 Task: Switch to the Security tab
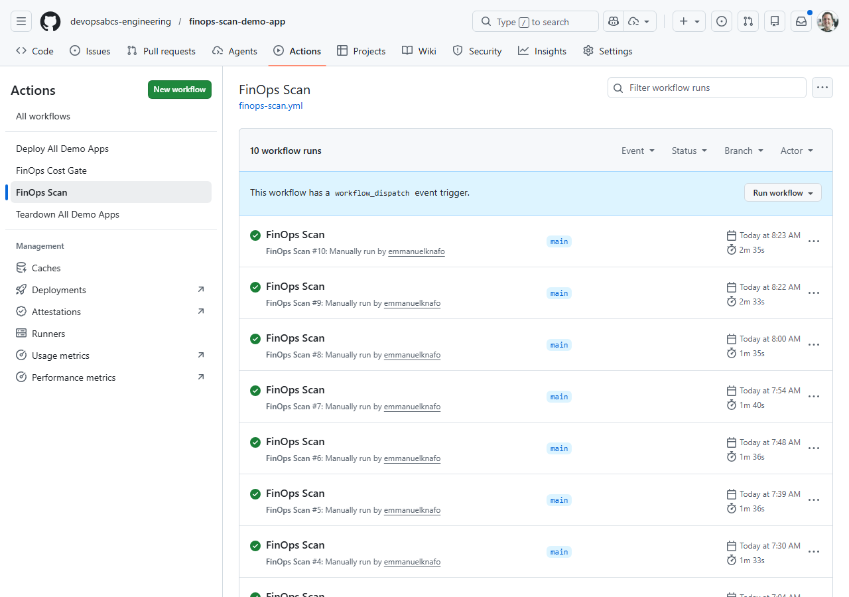point(477,50)
